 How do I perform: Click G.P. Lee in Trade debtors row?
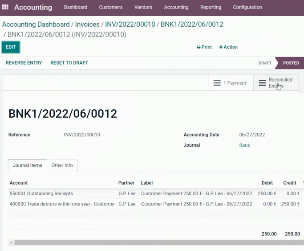tap(127, 204)
